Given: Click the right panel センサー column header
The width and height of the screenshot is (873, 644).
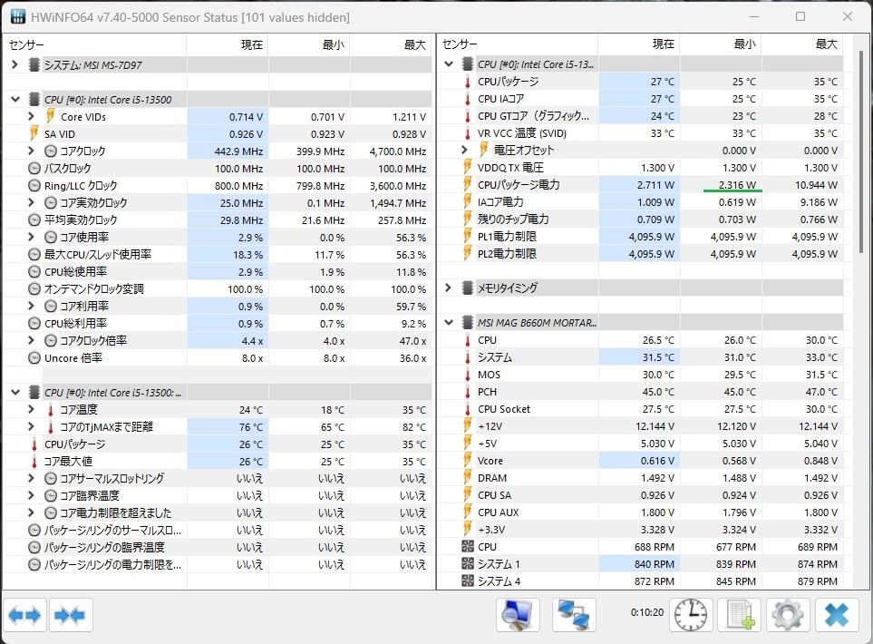Looking at the screenshot, I should point(518,44).
